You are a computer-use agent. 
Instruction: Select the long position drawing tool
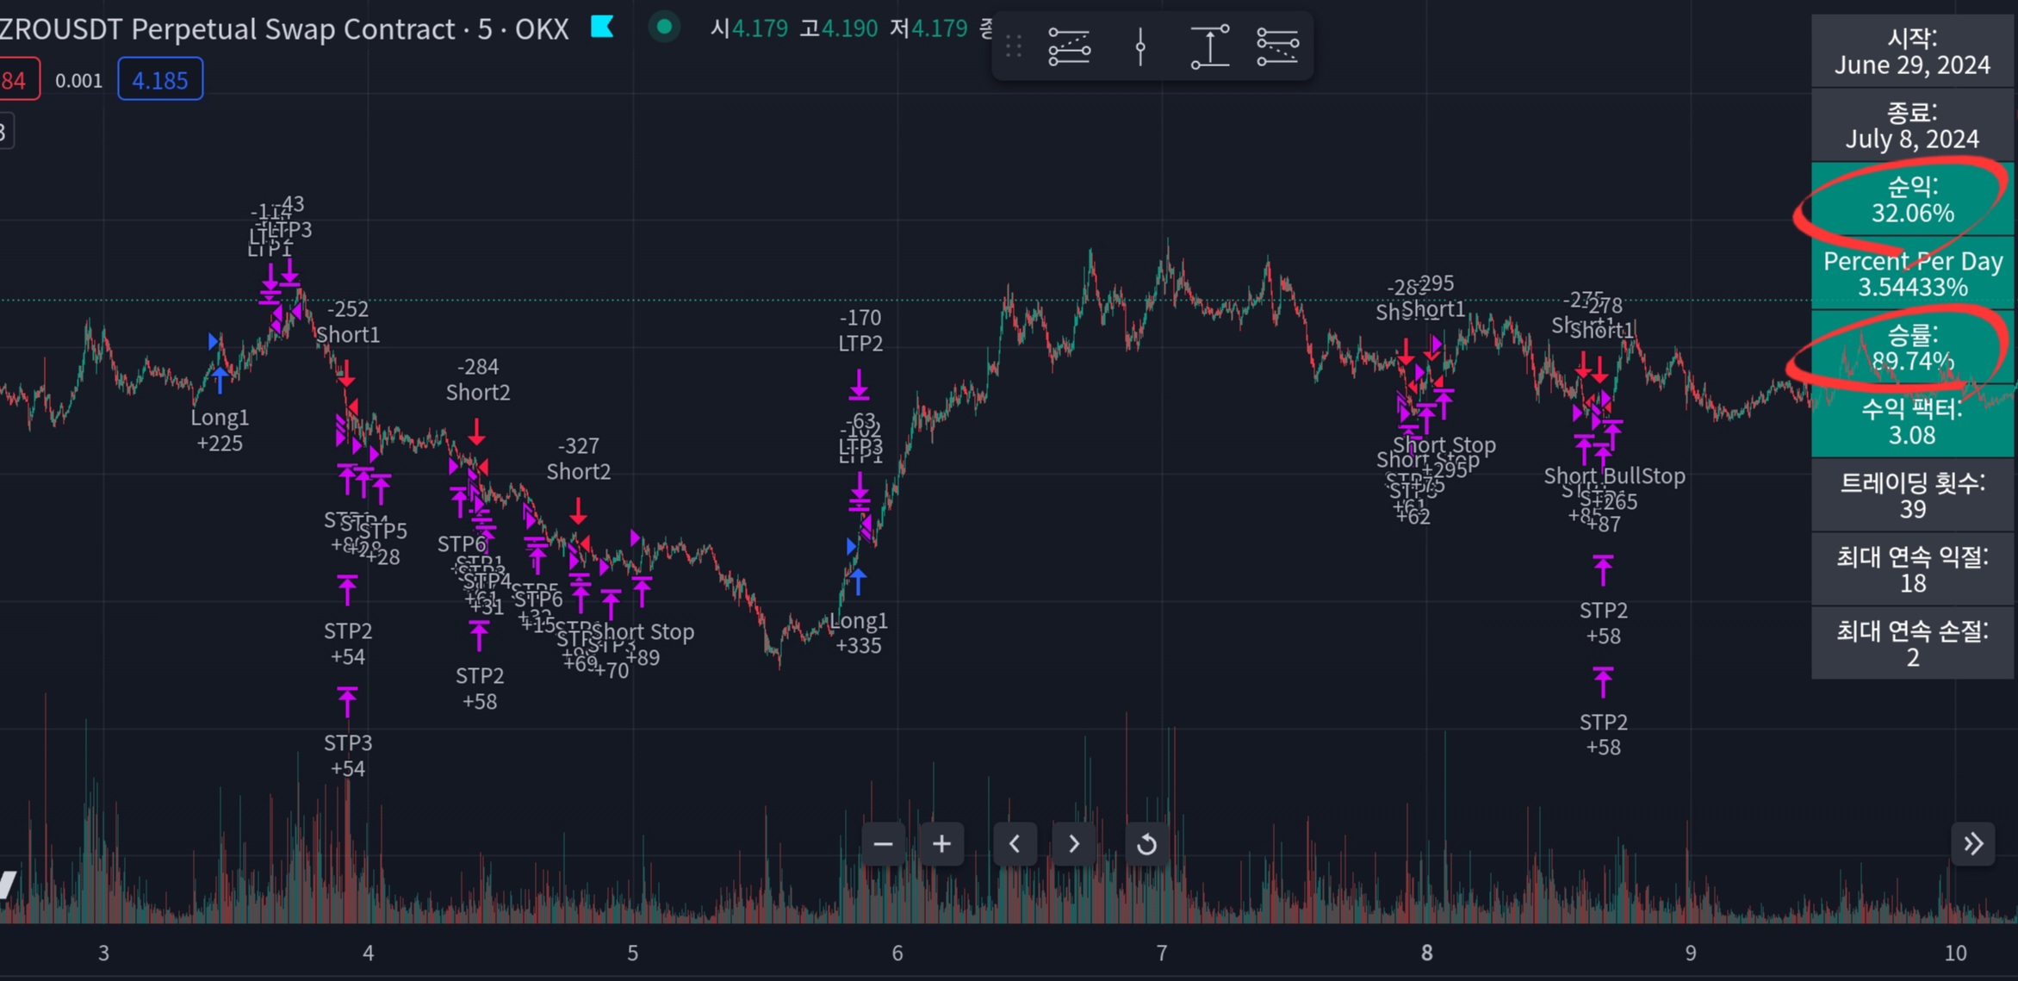coord(1069,46)
